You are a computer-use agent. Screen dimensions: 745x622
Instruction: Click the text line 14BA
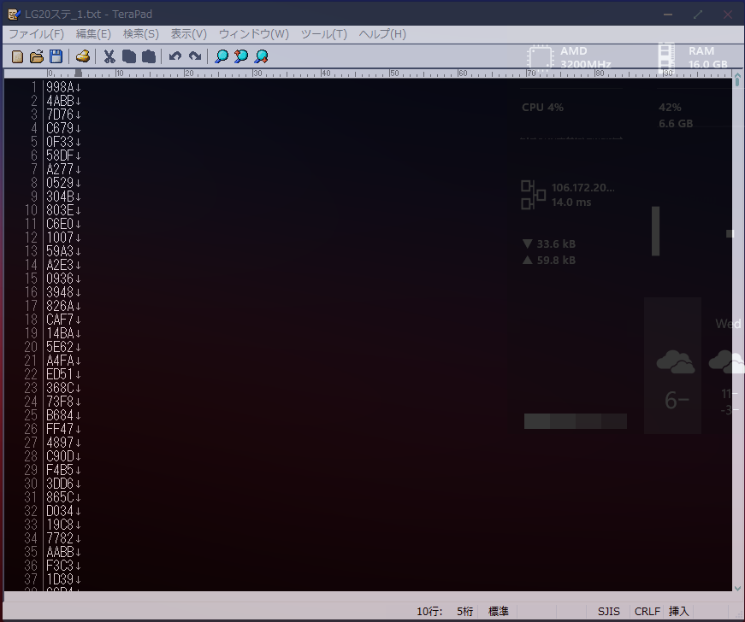(x=60, y=333)
